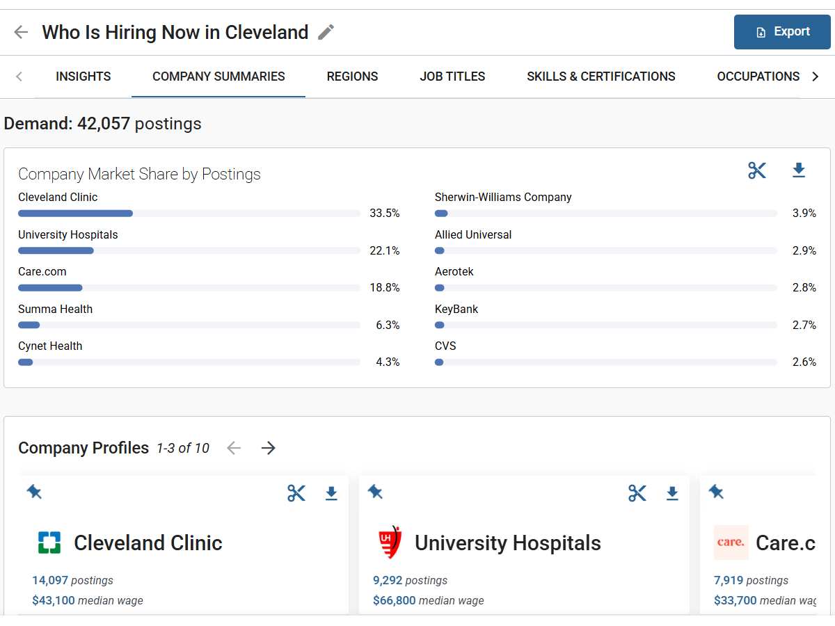Click the 33.5% value
This screenshot has width=835, height=626.
click(385, 214)
